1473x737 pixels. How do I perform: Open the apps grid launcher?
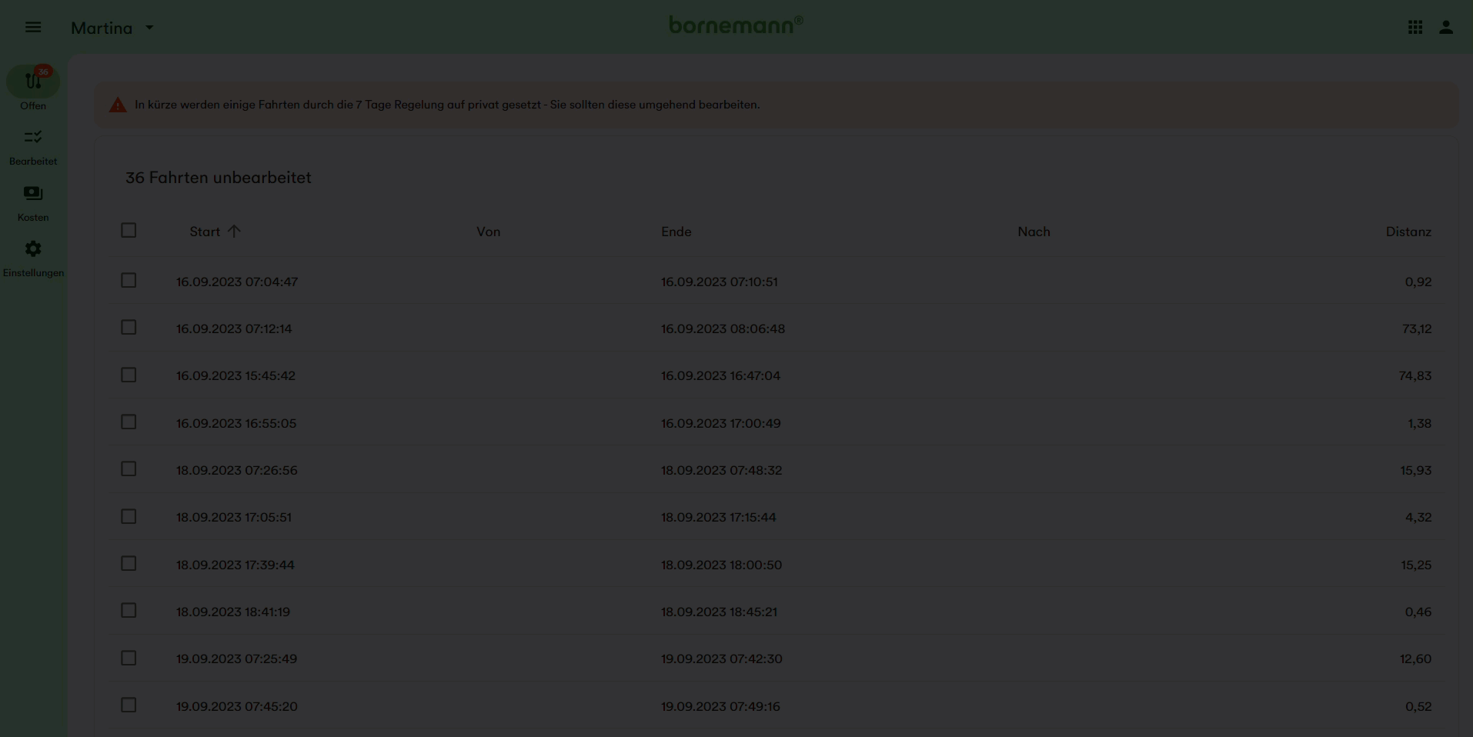click(1415, 28)
